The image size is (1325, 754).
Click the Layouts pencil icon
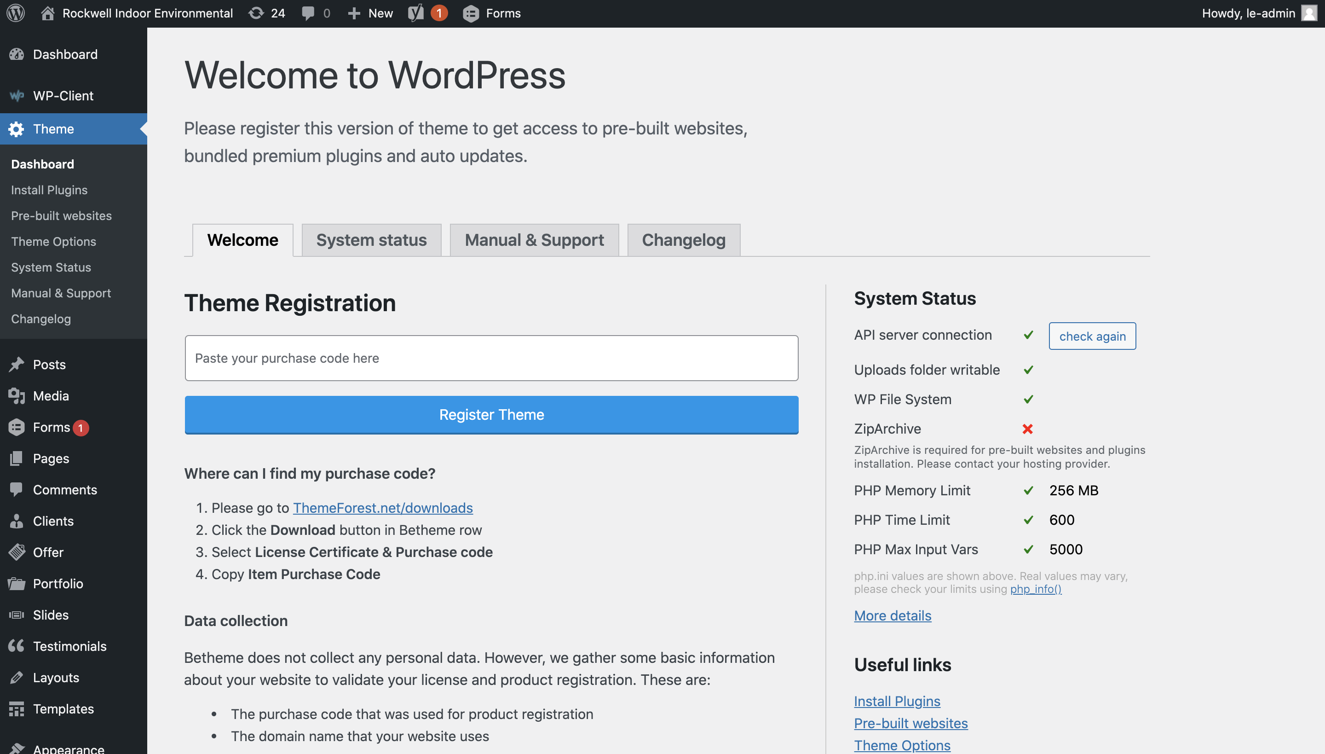(x=17, y=678)
